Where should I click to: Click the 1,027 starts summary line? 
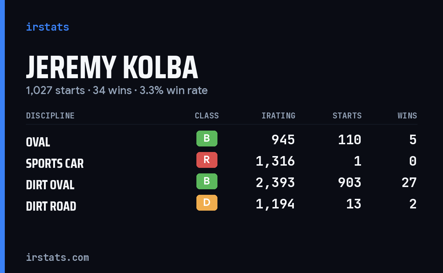click(x=117, y=90)
